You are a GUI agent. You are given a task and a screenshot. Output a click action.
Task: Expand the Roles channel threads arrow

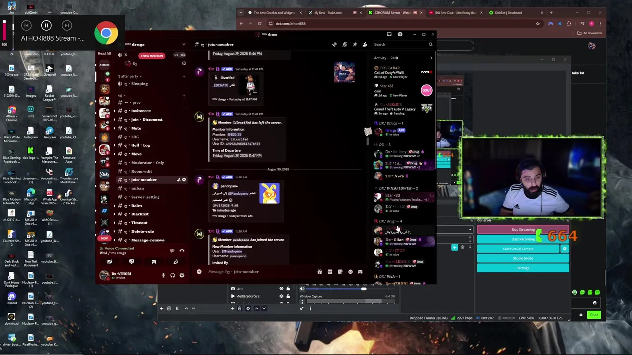[114, 206]
